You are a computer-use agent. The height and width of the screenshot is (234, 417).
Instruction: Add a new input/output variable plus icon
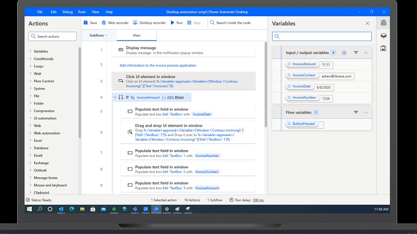click(344, 53)
